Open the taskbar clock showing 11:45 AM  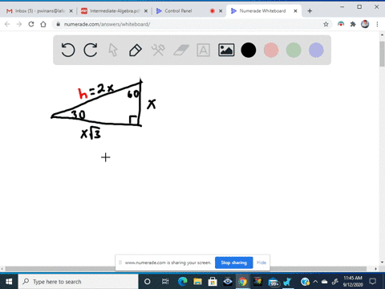click(x=353, y=282)
